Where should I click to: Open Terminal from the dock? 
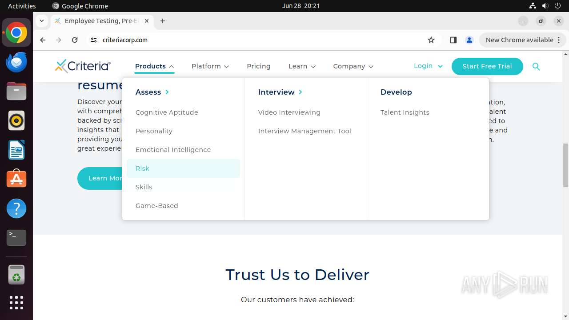click(x=16, y=238)
